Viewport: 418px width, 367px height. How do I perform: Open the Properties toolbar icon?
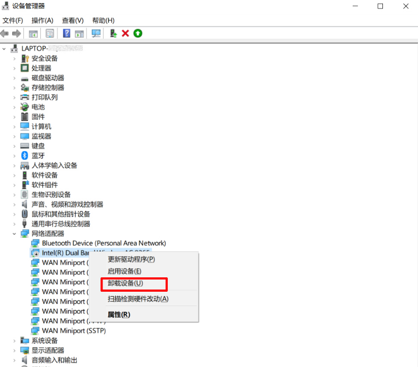pyautogui.click(x=49, y=33)
